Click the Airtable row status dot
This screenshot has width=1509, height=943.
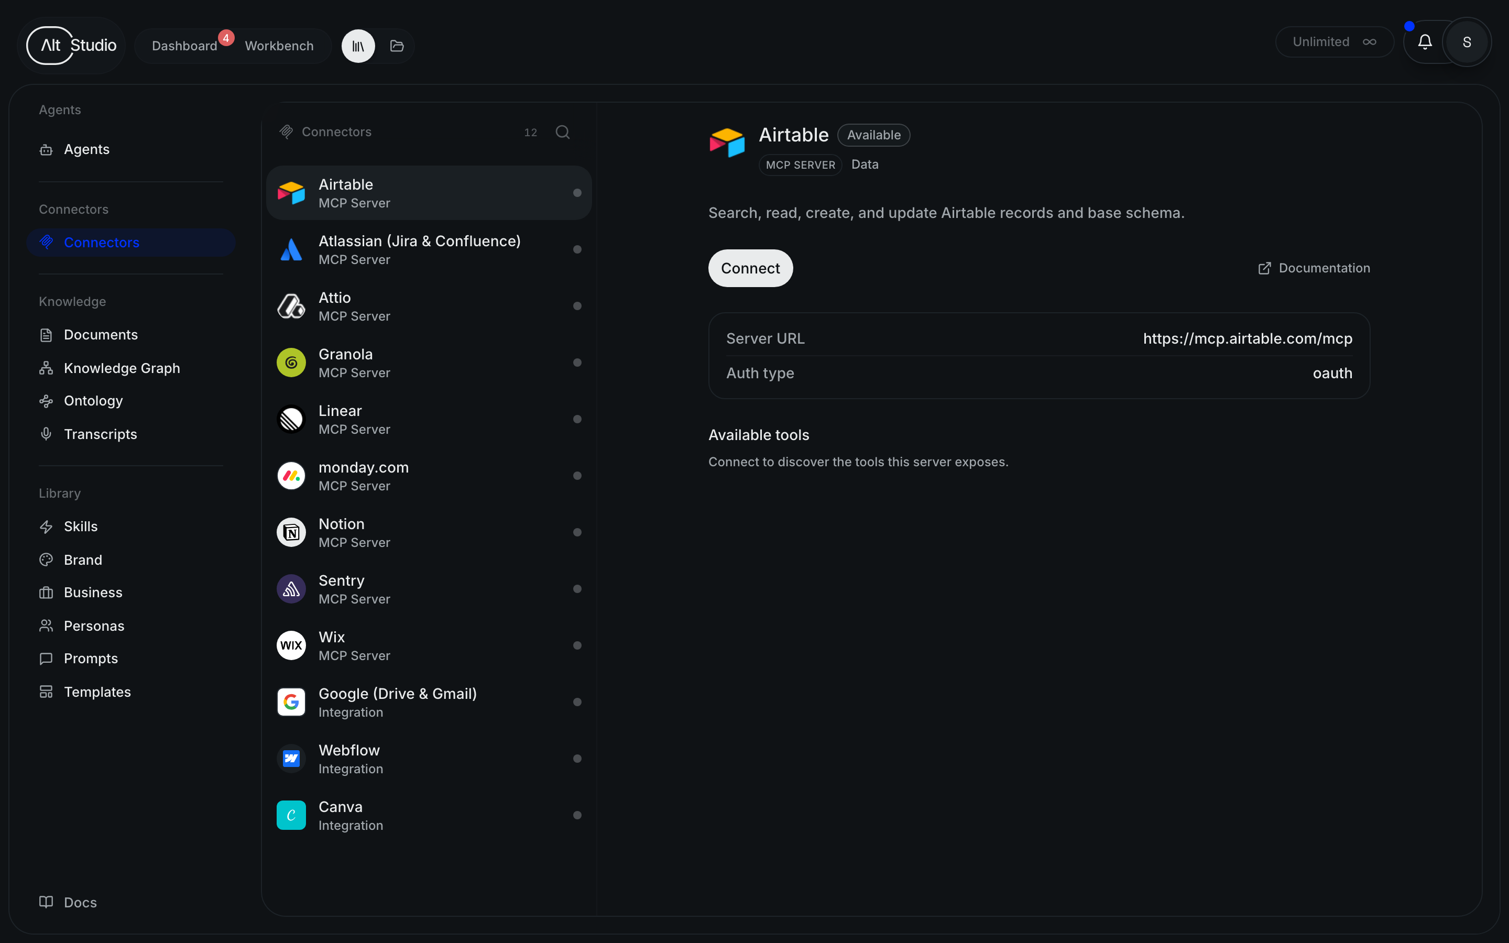[x=577, y=193]
